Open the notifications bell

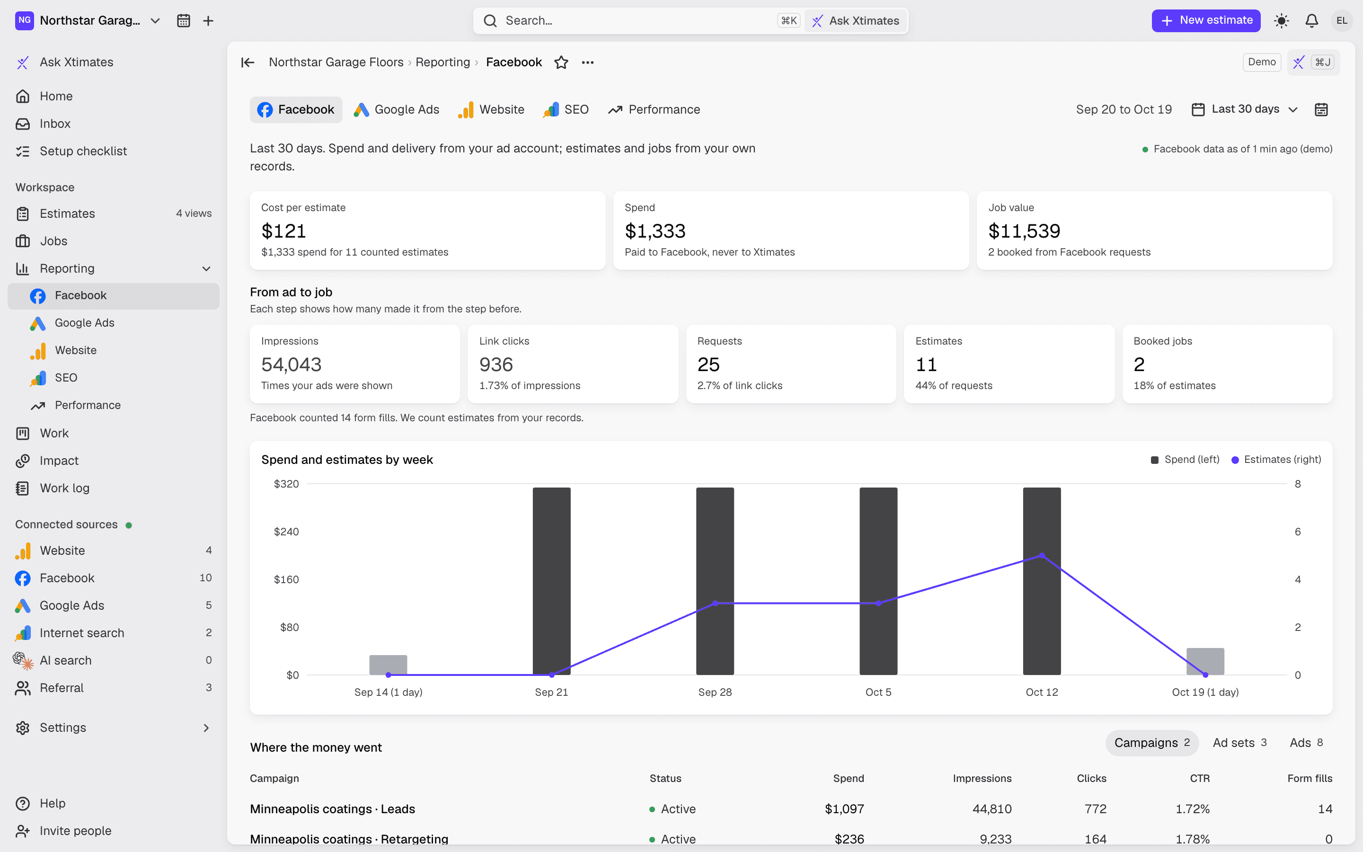click(x=1312, y=21)
